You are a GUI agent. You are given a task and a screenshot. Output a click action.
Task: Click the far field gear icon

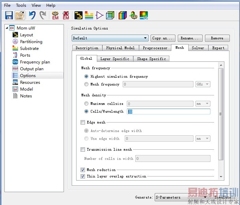[133, 15]
